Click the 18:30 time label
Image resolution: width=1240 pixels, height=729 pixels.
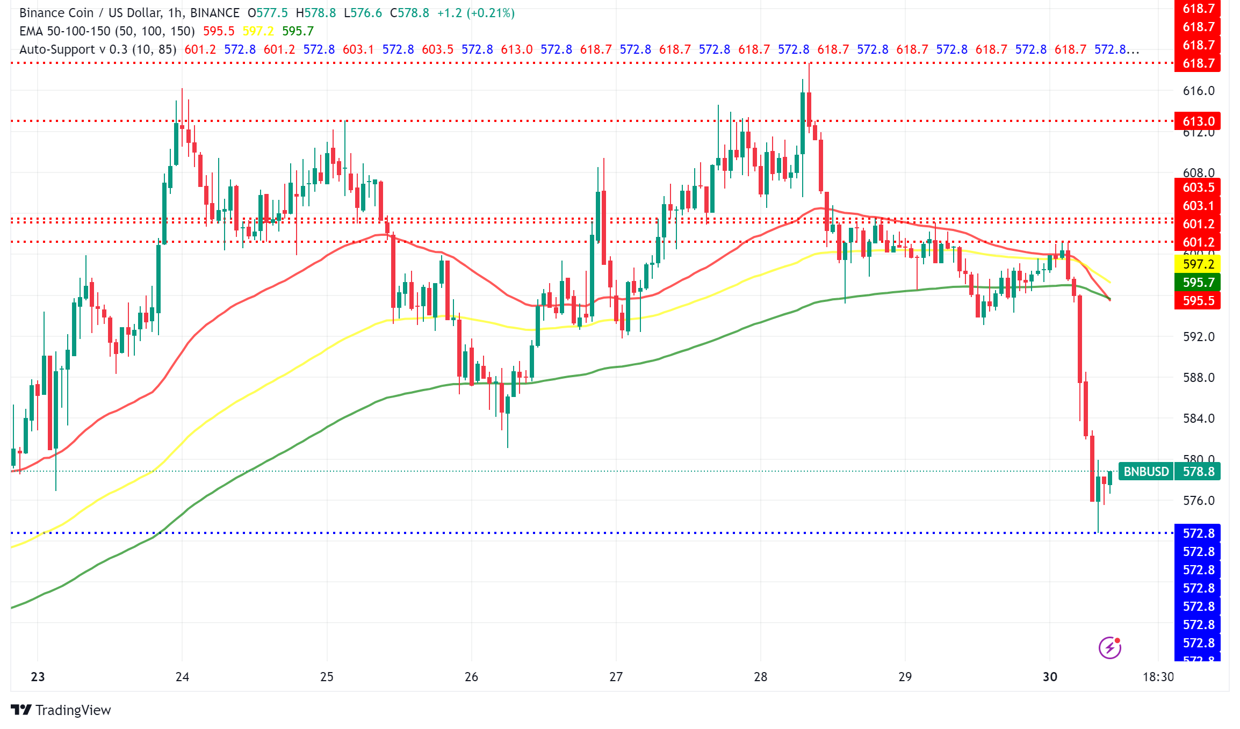[1158, 677]
